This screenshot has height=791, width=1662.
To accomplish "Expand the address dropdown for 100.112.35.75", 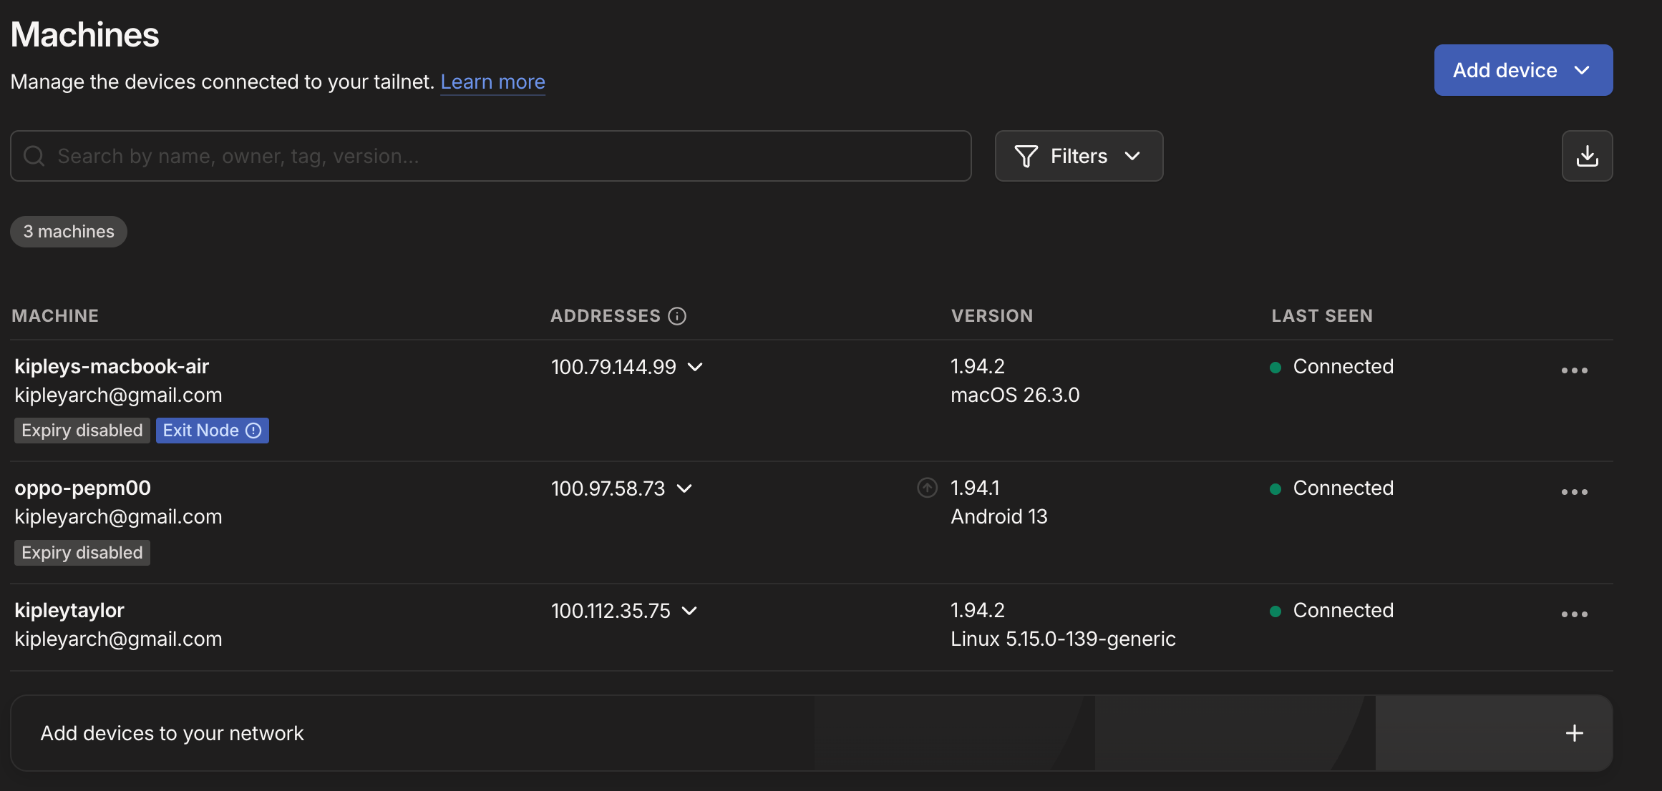I will (x=689, y=611).
